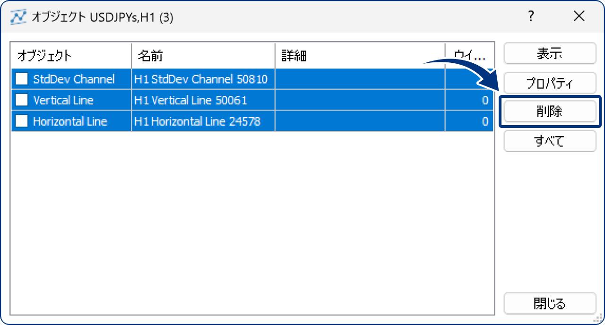
Task: Sort by the オブジェクト column header
Action: (71, 56)
